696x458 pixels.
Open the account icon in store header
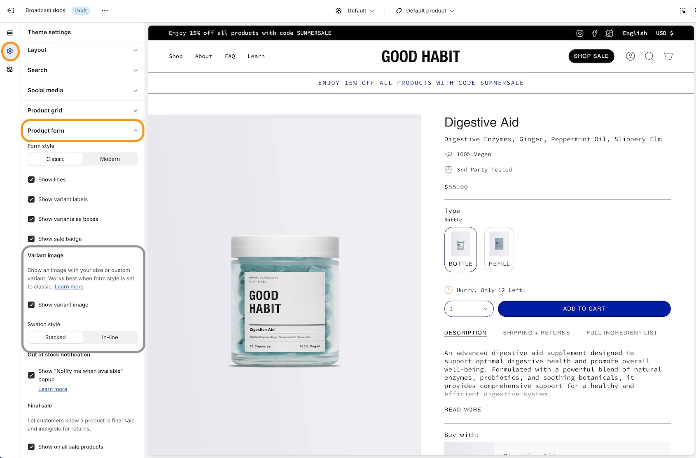coord(630,56)
